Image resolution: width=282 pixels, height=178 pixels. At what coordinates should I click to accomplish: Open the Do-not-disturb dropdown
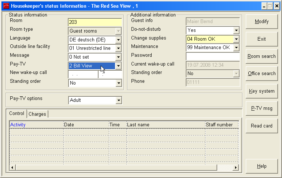click(x=236, y=30)
